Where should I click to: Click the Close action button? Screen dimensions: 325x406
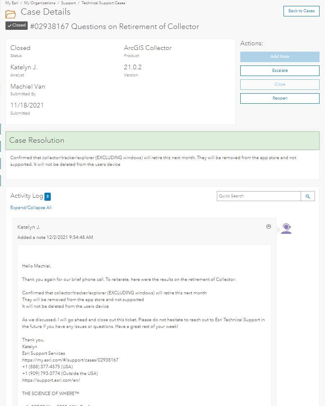pos(280,84)
